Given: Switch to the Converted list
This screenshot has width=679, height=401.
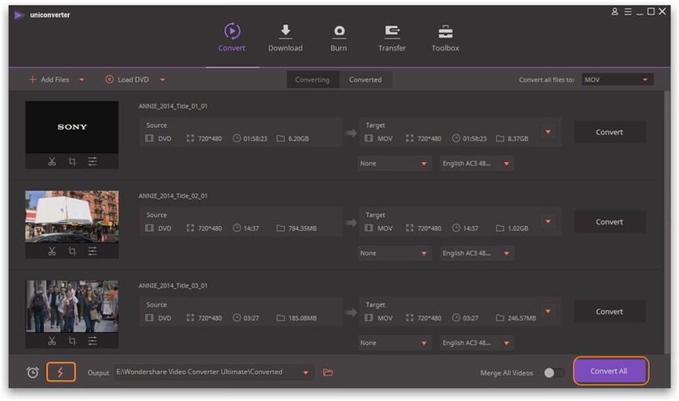Looking at the screenshot, I should (x=365, y=79).
